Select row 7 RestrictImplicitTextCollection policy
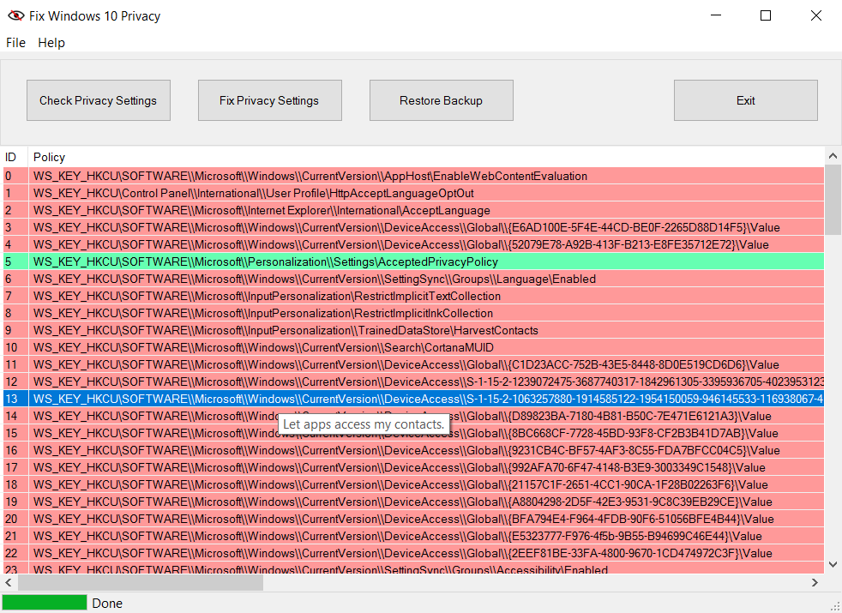842x613 pixels. (413, 297)
